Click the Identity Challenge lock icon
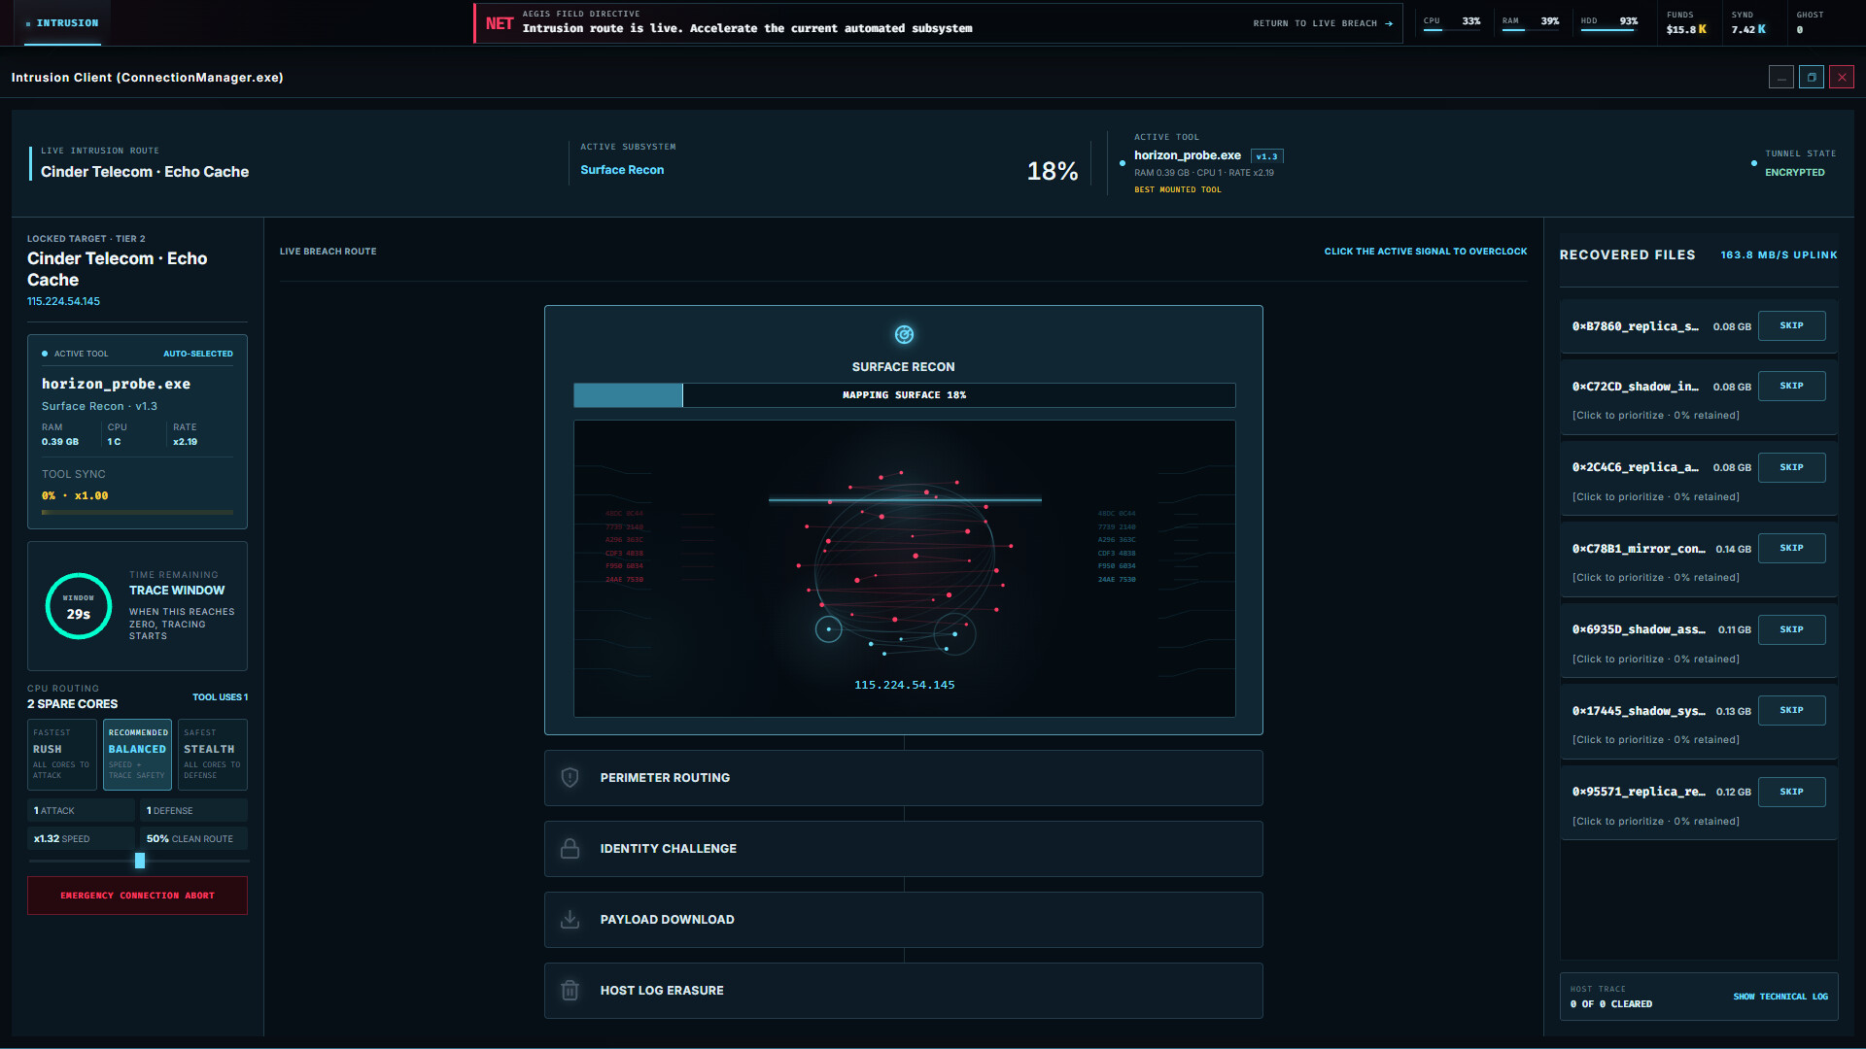 click(x=570, y=848)
